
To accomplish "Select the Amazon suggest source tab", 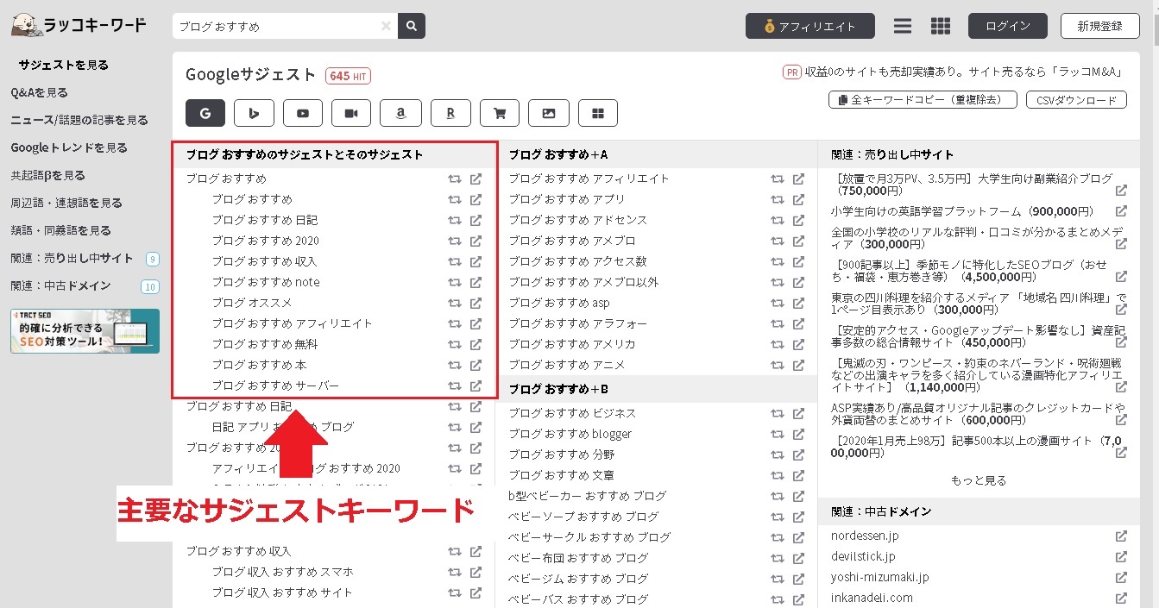I will click(x=400, y=113).
